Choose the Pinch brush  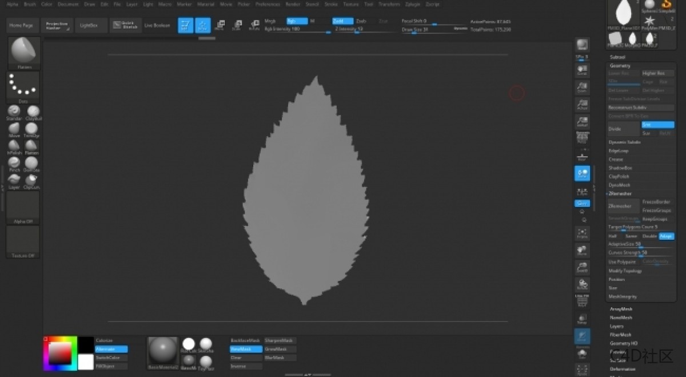[x=14, y=163]
